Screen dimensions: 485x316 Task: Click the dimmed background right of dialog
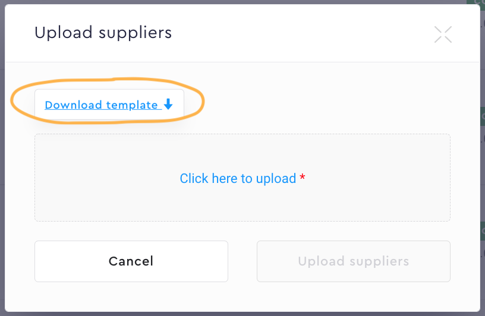click(x=482, y=178)
